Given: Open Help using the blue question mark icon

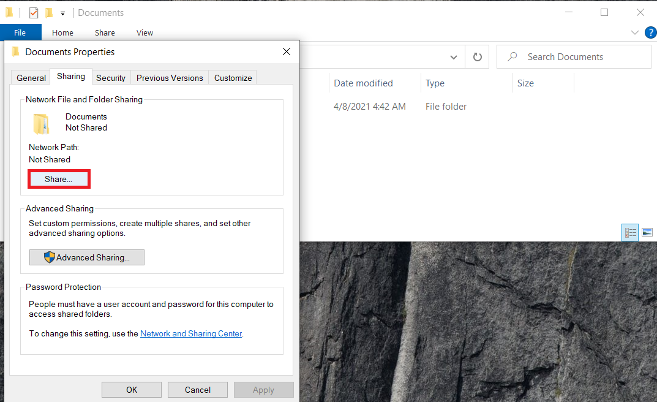Looking at the screenshot, I should (x=650, y=32).
